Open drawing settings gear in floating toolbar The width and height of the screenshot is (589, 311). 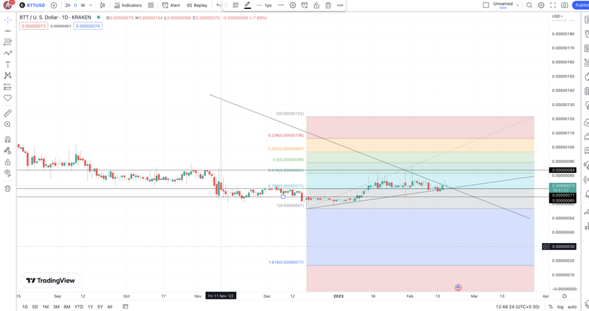click(292, 6)
